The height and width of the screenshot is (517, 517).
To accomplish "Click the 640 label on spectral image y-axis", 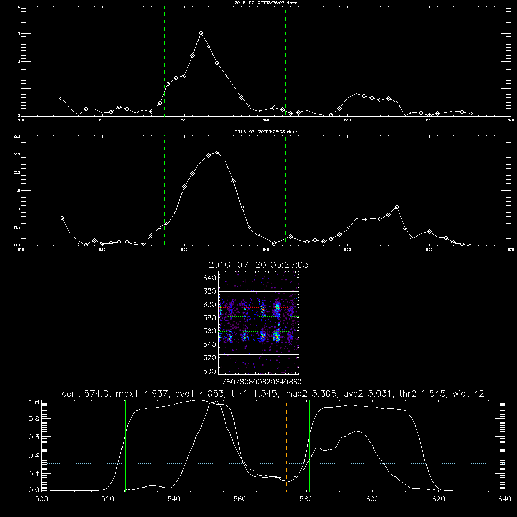I will click(x=210, y=278).
